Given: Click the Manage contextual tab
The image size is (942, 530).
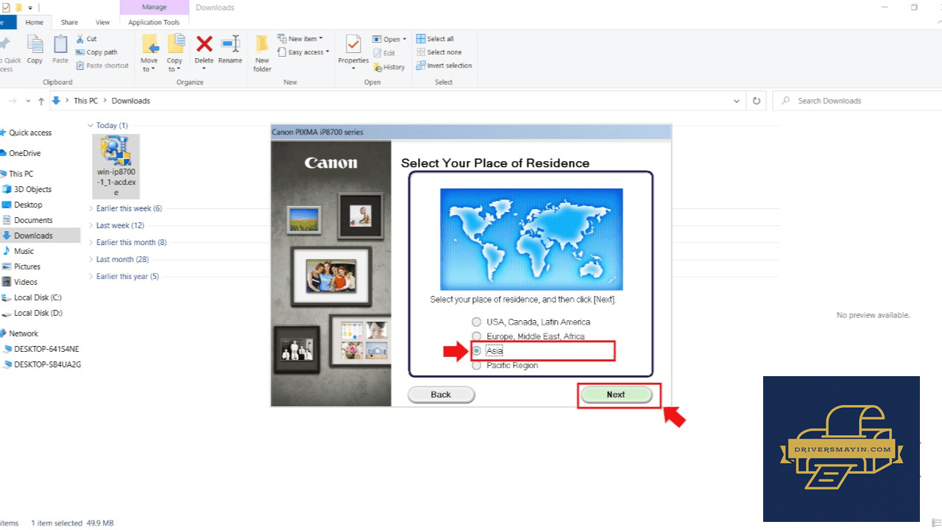Looking at the screenshot, I should 154,7.
